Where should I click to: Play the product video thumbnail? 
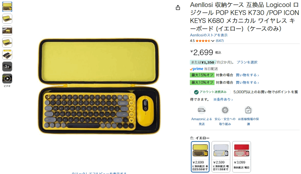tap(7, 78)
